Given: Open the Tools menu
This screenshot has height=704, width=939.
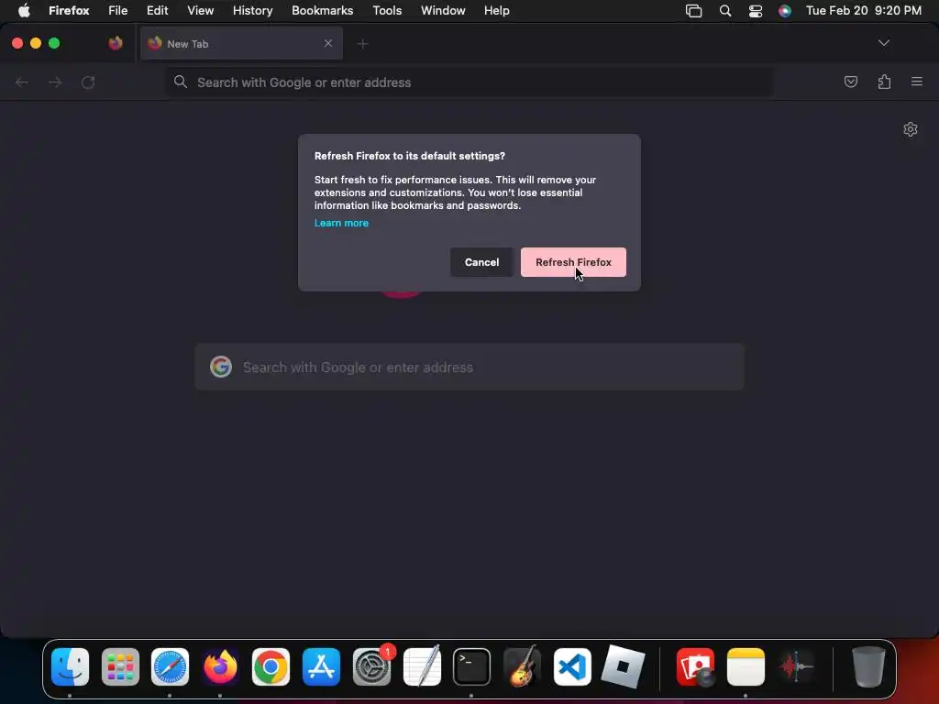Looking at the screenshot, I should point(387,11).
